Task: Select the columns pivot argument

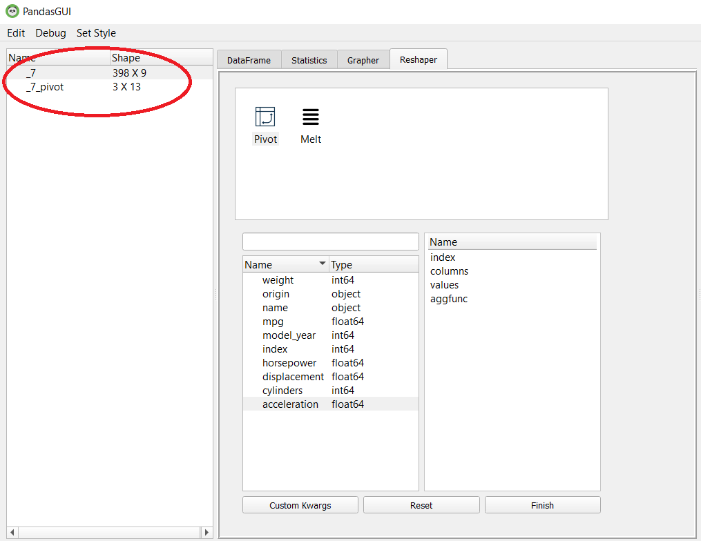Action: tap(512, 271)
